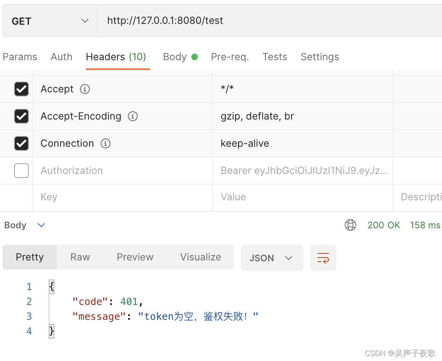This screenshot has width=442, height=361.
Task: Click the request URL field
Action: point(270,21)
